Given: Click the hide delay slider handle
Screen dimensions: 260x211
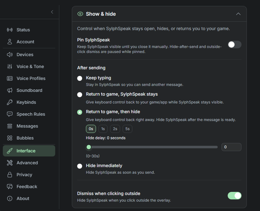Looking at the screenshot, I should click(89, 147).
